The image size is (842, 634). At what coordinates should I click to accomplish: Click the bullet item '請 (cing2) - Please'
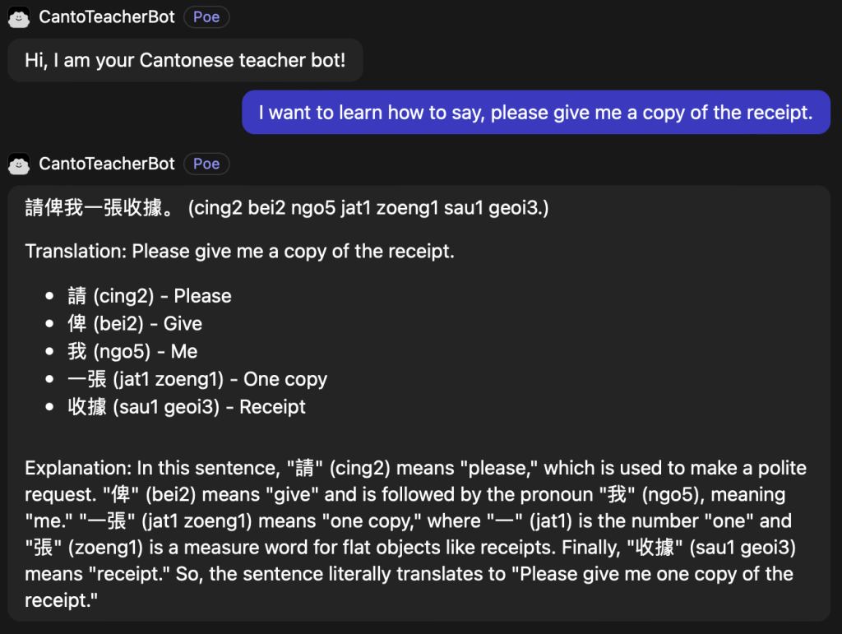tap(149, 296)
